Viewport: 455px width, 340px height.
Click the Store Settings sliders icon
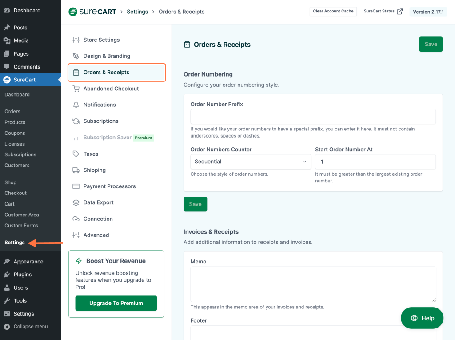pyautogui.click(x=76, y=40)
